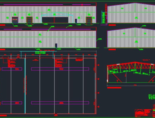The image size is (155, 118).
Task: Click the lower-left short purple rectangle in floor plan
Action: pyautogui.click(x=12, y=103)
